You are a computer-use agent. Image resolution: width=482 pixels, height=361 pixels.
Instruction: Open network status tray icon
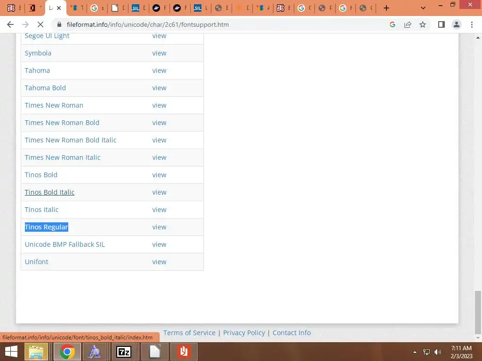click(x=426, y=352)
